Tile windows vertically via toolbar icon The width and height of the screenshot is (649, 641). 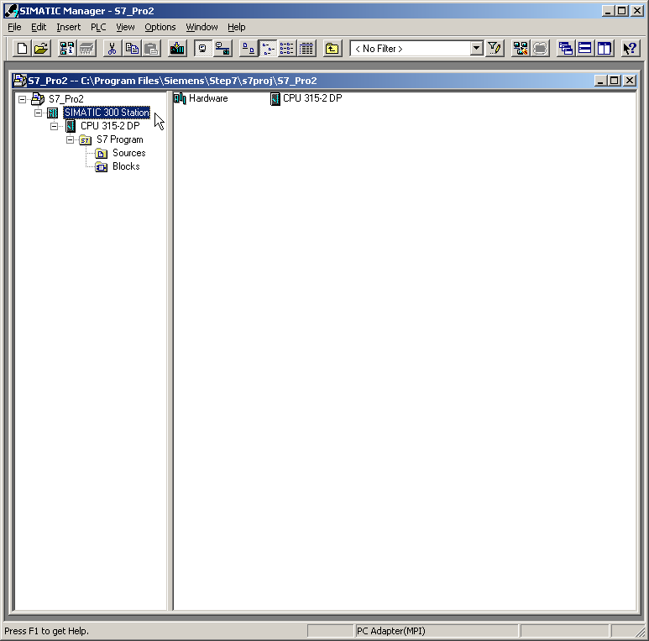point(605,49)
